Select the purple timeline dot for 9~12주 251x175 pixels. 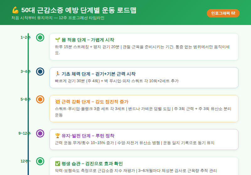[40, 133]
